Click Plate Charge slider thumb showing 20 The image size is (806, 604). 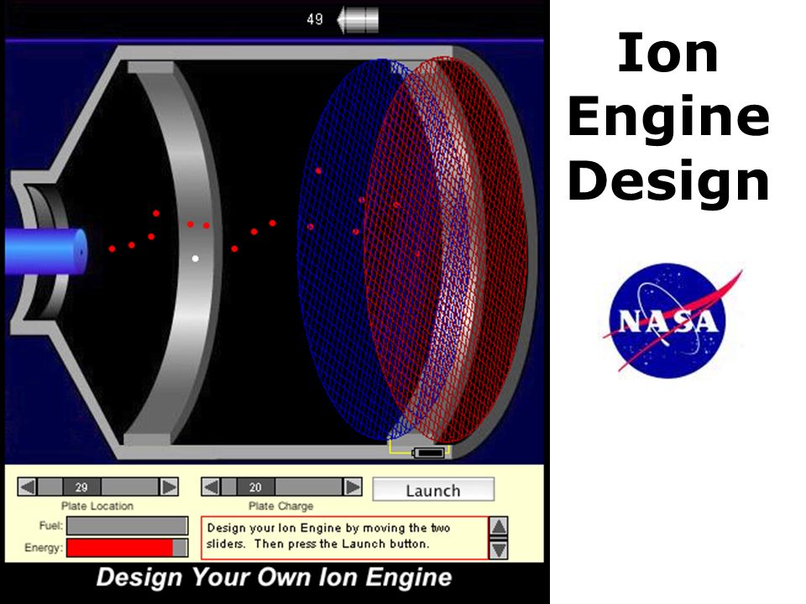[255, 487]
